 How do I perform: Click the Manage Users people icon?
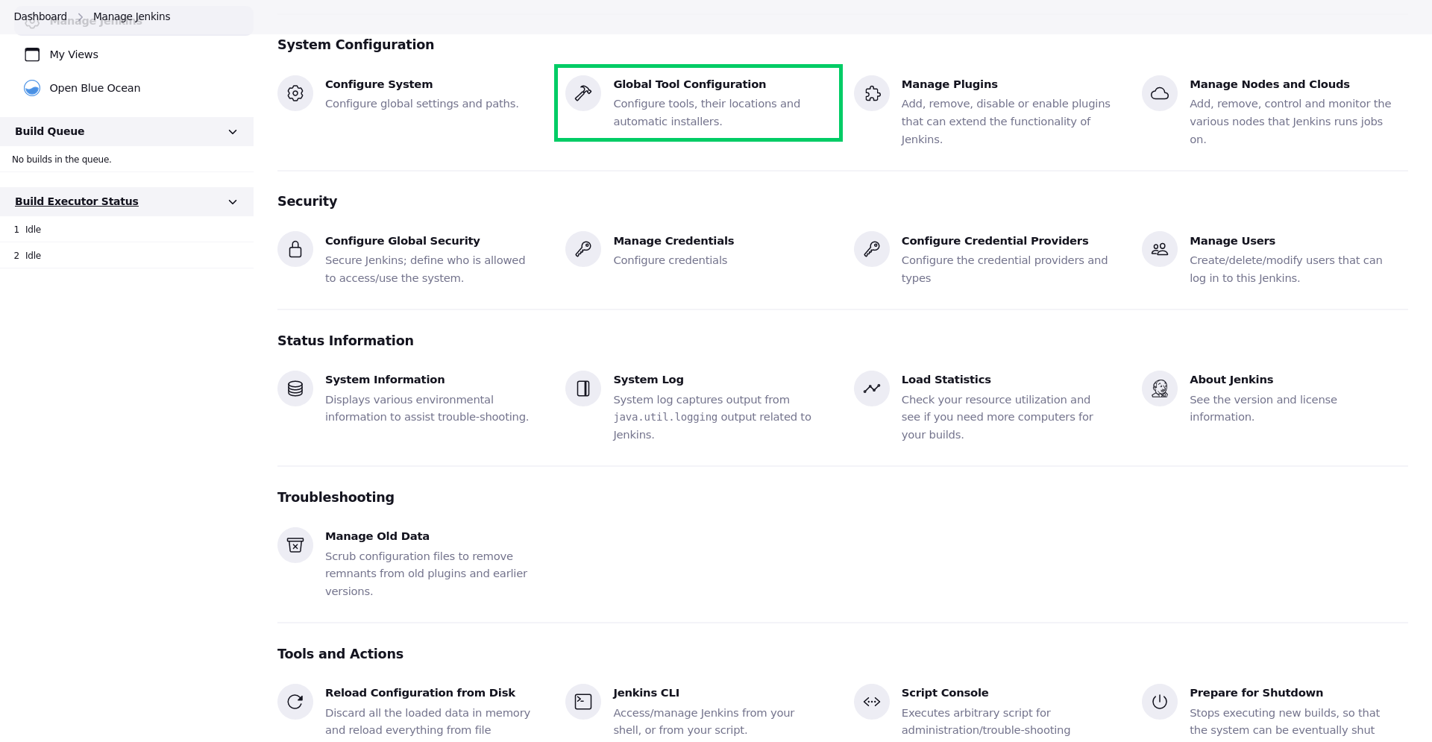[x=1160, y=249]
